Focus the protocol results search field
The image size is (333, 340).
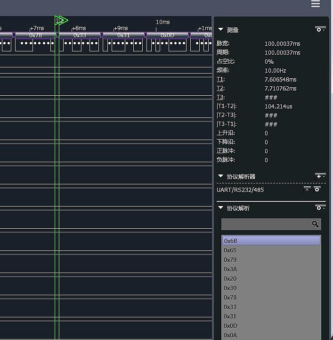(266, 224)
